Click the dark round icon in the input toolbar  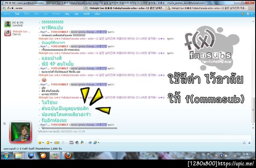77,142
